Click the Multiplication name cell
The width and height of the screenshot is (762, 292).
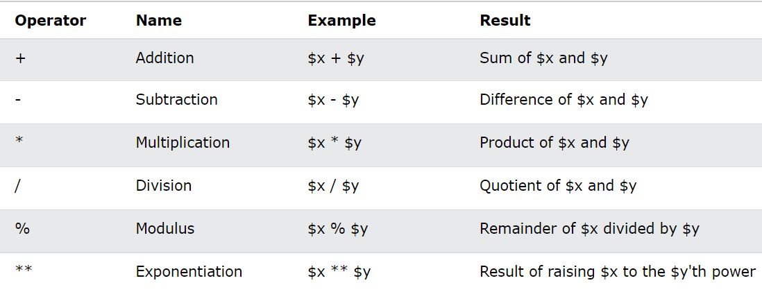[183, 143]
